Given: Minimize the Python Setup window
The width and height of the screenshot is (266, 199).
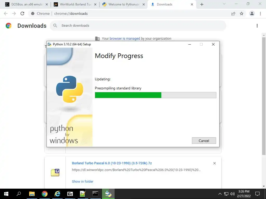Looking at the screenshot, I should coord(190,44).
